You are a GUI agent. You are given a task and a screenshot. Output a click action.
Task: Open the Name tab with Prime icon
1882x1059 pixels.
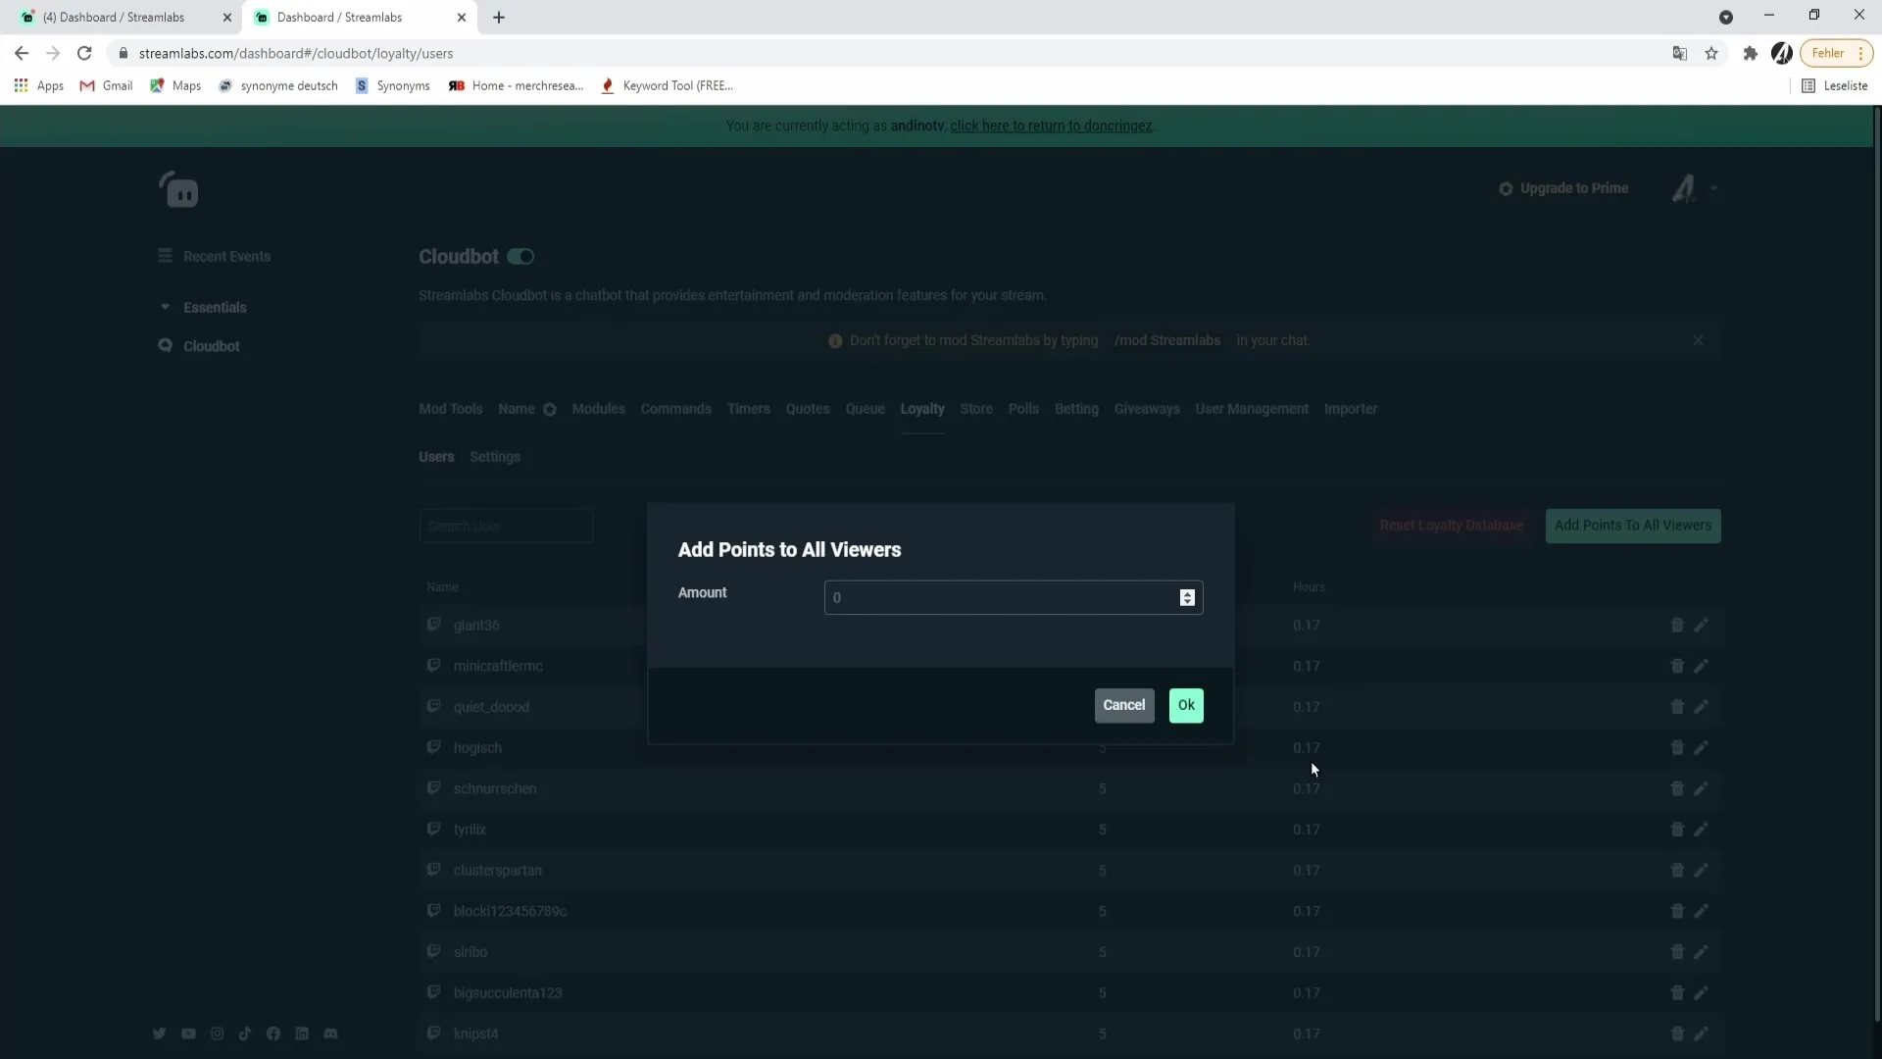pyautogui.click(x=526, y=409)
